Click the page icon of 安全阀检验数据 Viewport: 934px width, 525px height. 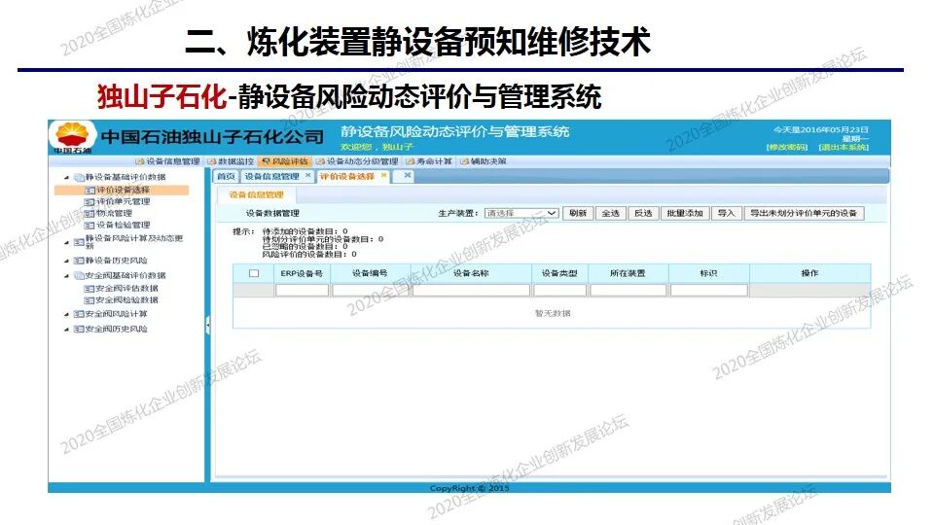(90, 300)
